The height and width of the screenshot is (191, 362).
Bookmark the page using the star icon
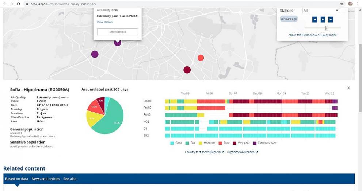(342, 4)
